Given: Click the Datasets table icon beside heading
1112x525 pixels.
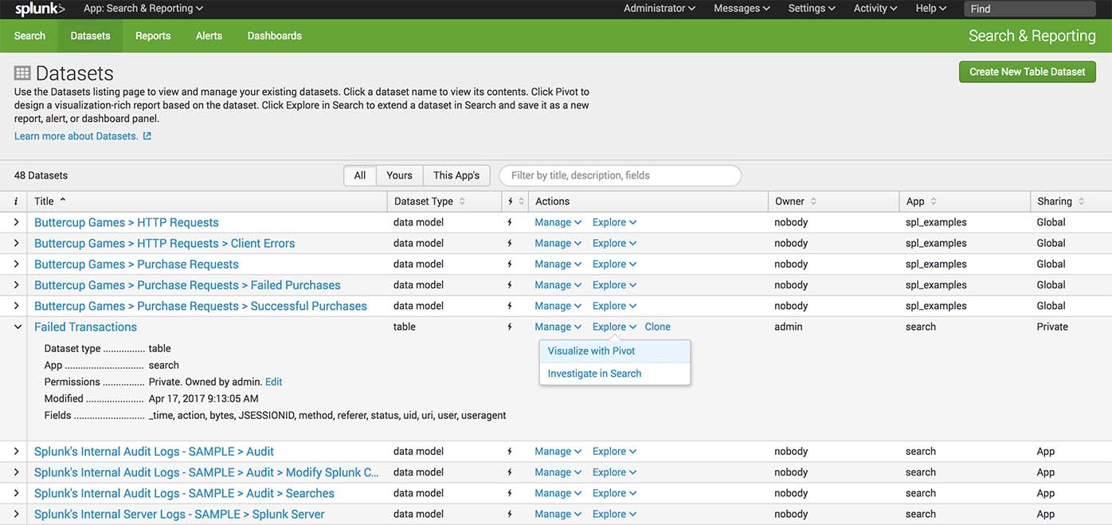Looking at the screenshot, I should pos(22,73).
